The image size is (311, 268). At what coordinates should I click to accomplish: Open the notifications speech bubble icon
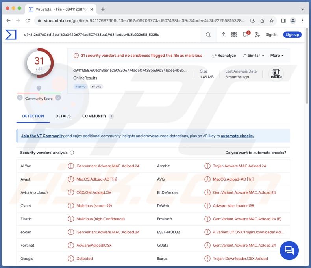click(245, 35)
